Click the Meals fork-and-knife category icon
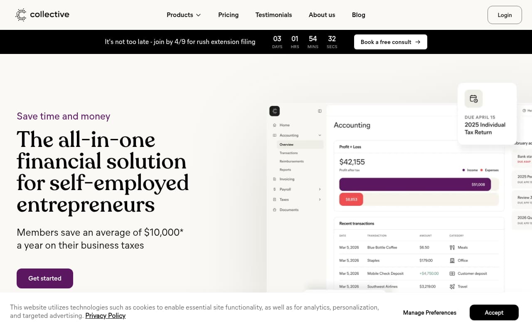 click(452, 247)
